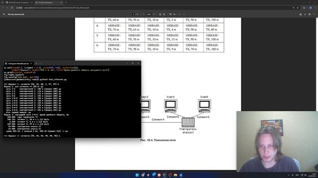The width and height of the screenshot is (318, 178).
Task: Fit PDF page to width
Action: (160, 14)
